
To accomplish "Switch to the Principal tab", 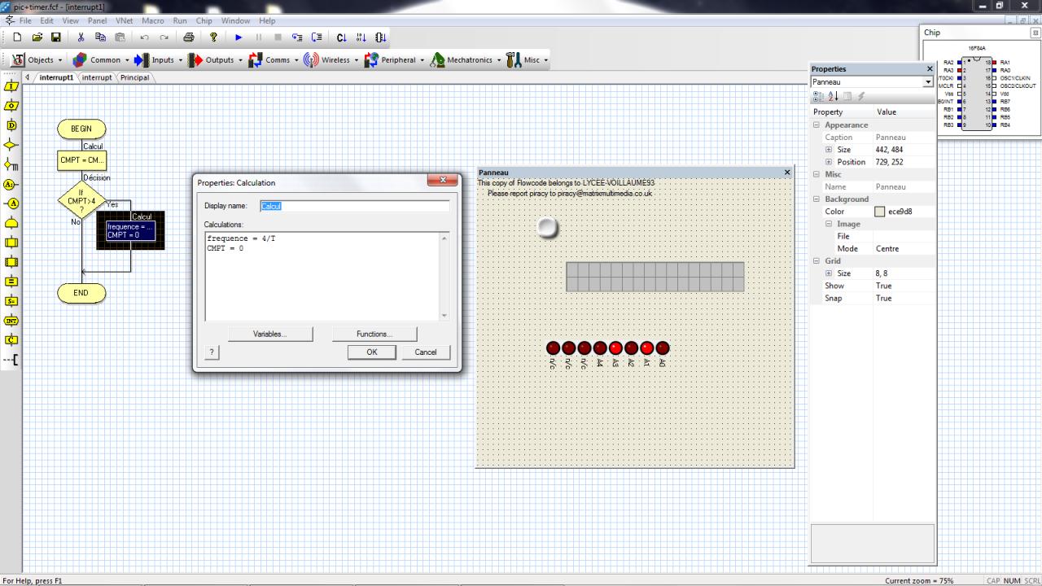I will [x=135, y=77].
